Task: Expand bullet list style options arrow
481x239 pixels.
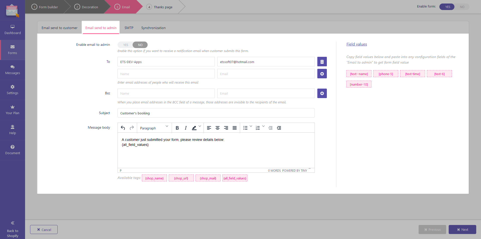Action: tap(251, 126)
